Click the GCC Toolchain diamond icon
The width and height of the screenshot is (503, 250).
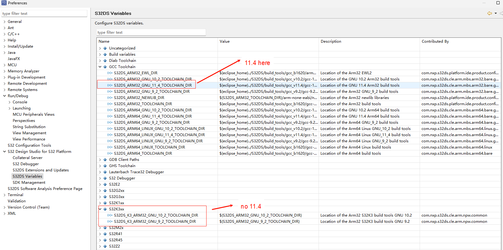(x=105, y=67)
